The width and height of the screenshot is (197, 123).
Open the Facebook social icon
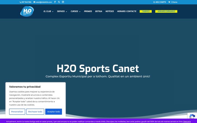[55, 2]
